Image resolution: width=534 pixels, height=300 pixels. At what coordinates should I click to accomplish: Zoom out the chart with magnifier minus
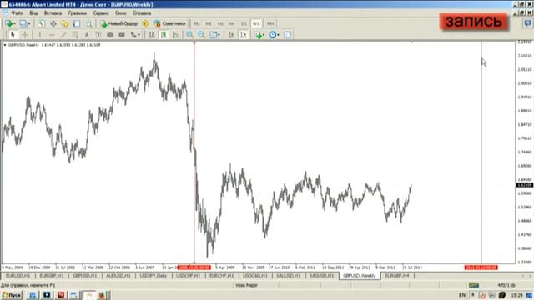[202, 35]
